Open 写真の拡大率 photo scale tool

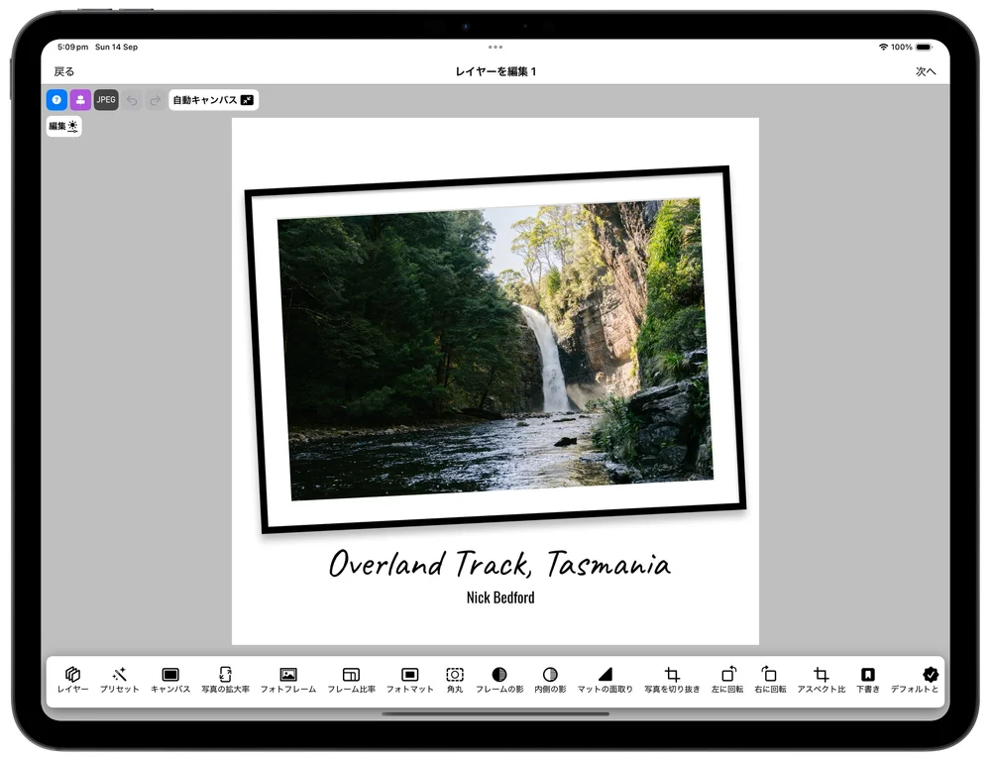226,680
